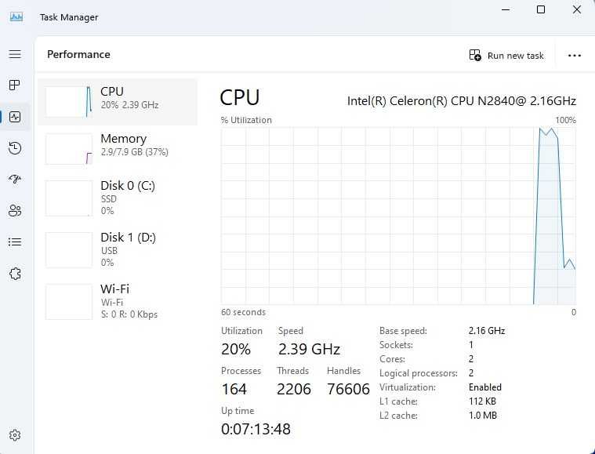
Task: Select the Memory performance item
Action: [x=118, y=148]
